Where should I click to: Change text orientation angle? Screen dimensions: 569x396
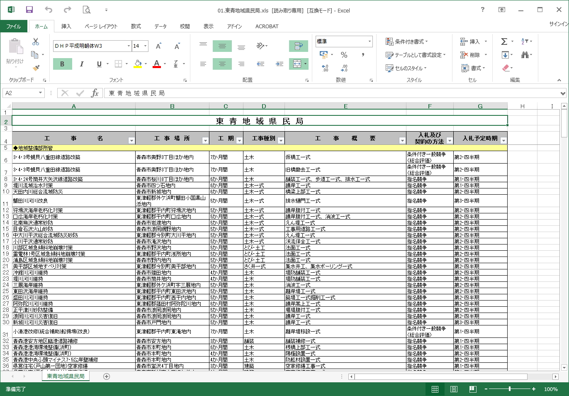260,46
